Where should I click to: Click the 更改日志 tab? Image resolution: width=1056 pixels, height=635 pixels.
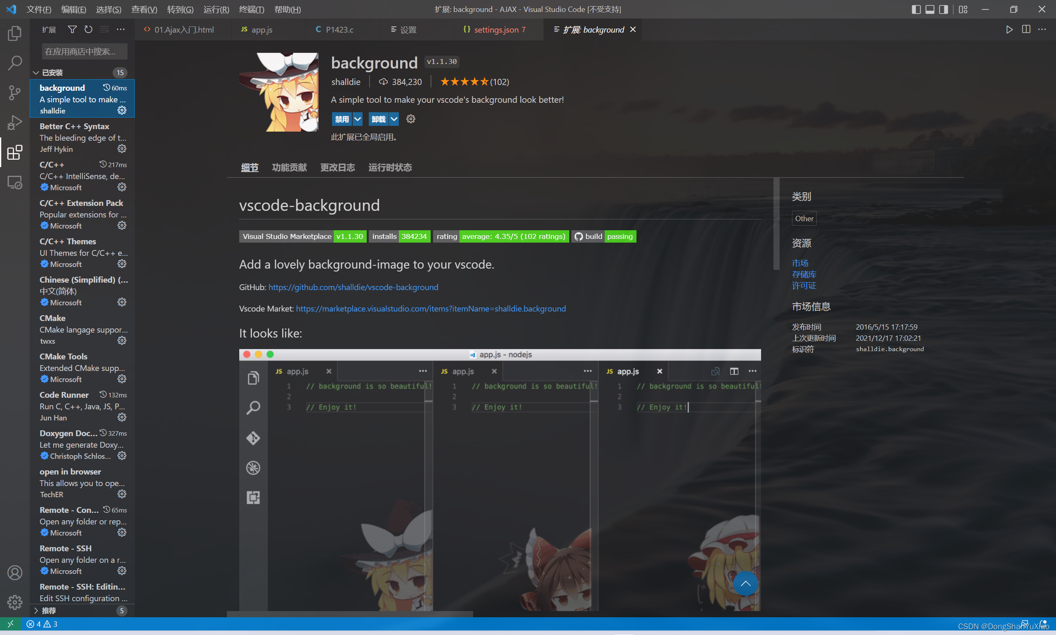coord(337,167)
